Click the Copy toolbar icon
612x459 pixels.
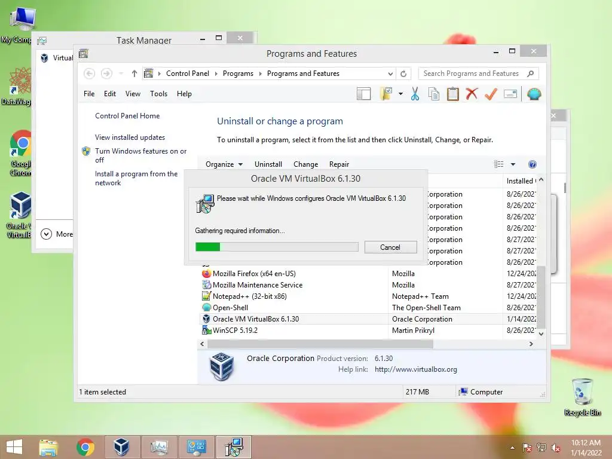[x=434, y=94]
